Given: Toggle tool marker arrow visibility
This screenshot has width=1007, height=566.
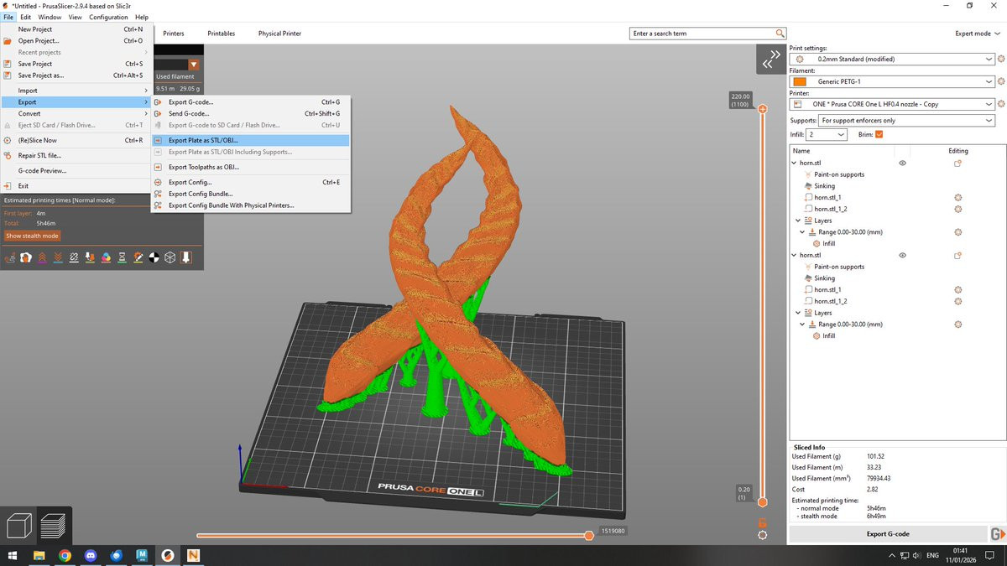Looking at the screenshot, I should tap(185, 257).
